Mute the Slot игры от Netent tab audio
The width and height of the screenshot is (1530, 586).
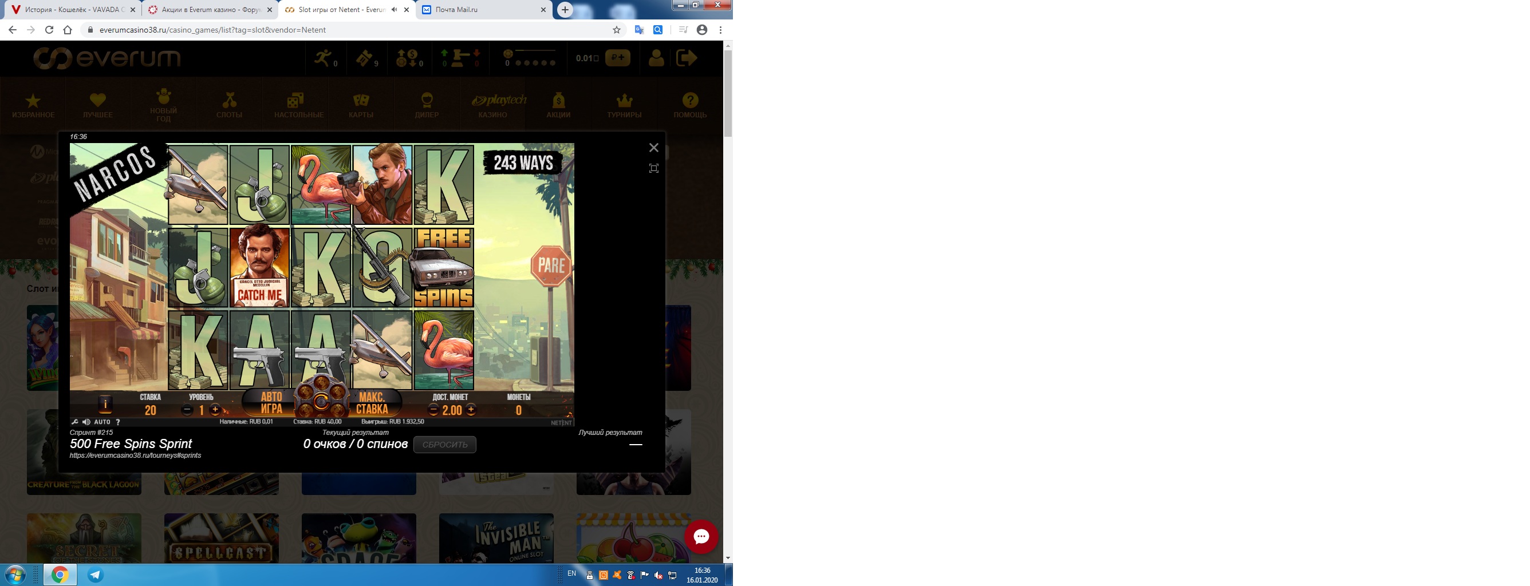395,10
